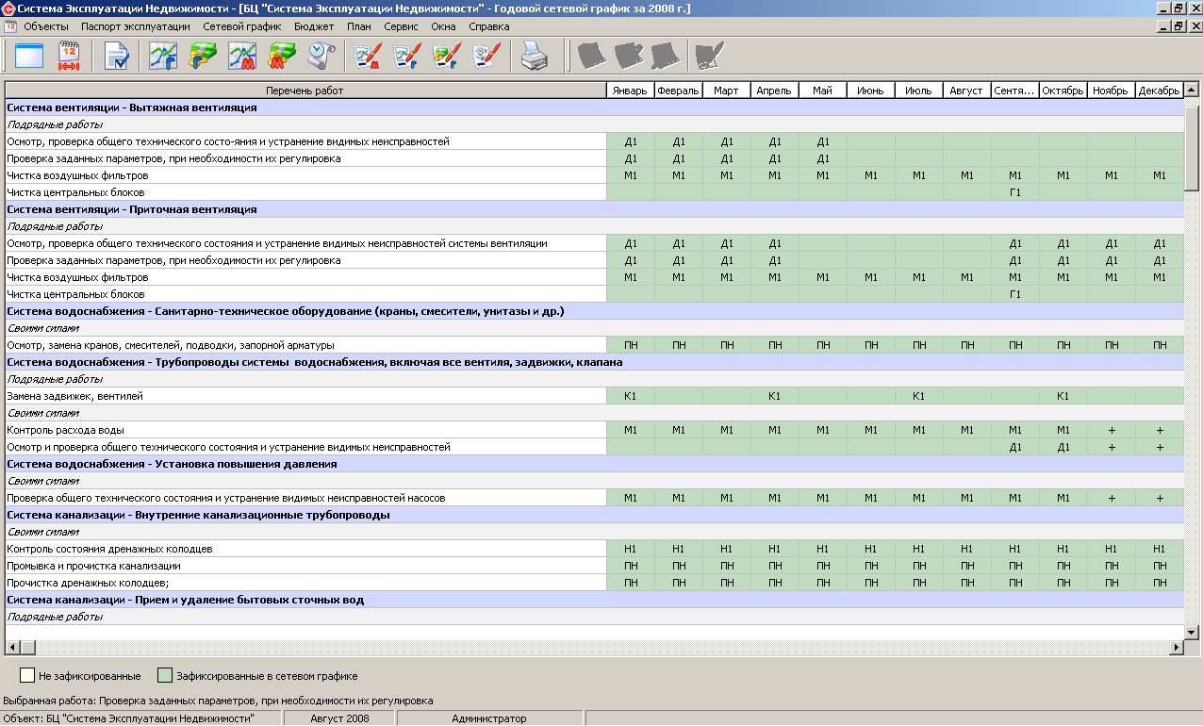Image resolution: width=1203 pixels, height=726 pixels.
Task: Click the Июль K1 cell for Замена задвижек
Action: pyautogui.click(x=918, y=396)
